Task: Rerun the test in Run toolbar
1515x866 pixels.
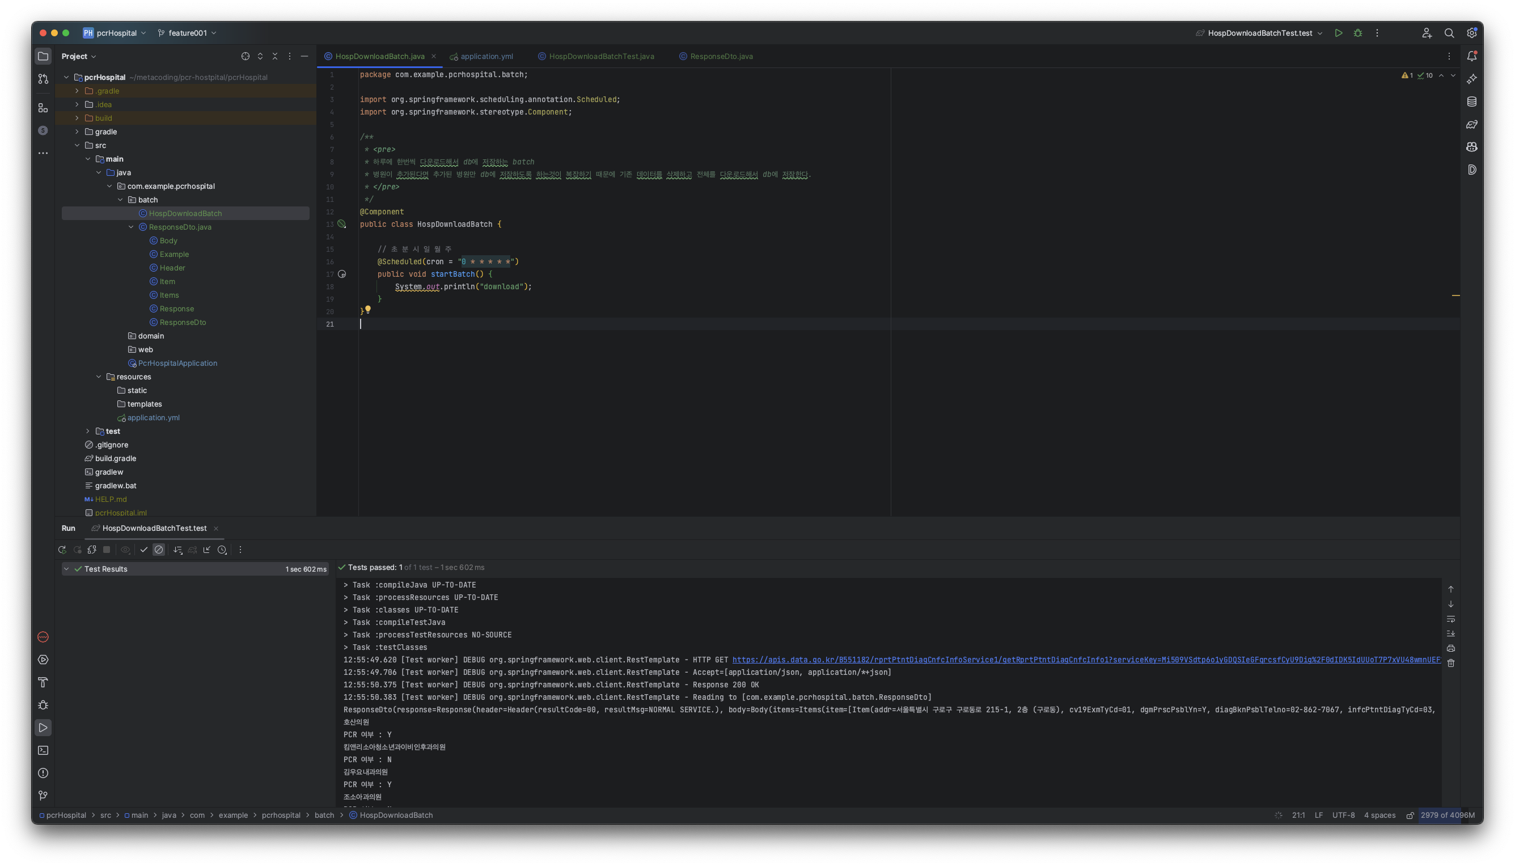Action: coord(62,550)
